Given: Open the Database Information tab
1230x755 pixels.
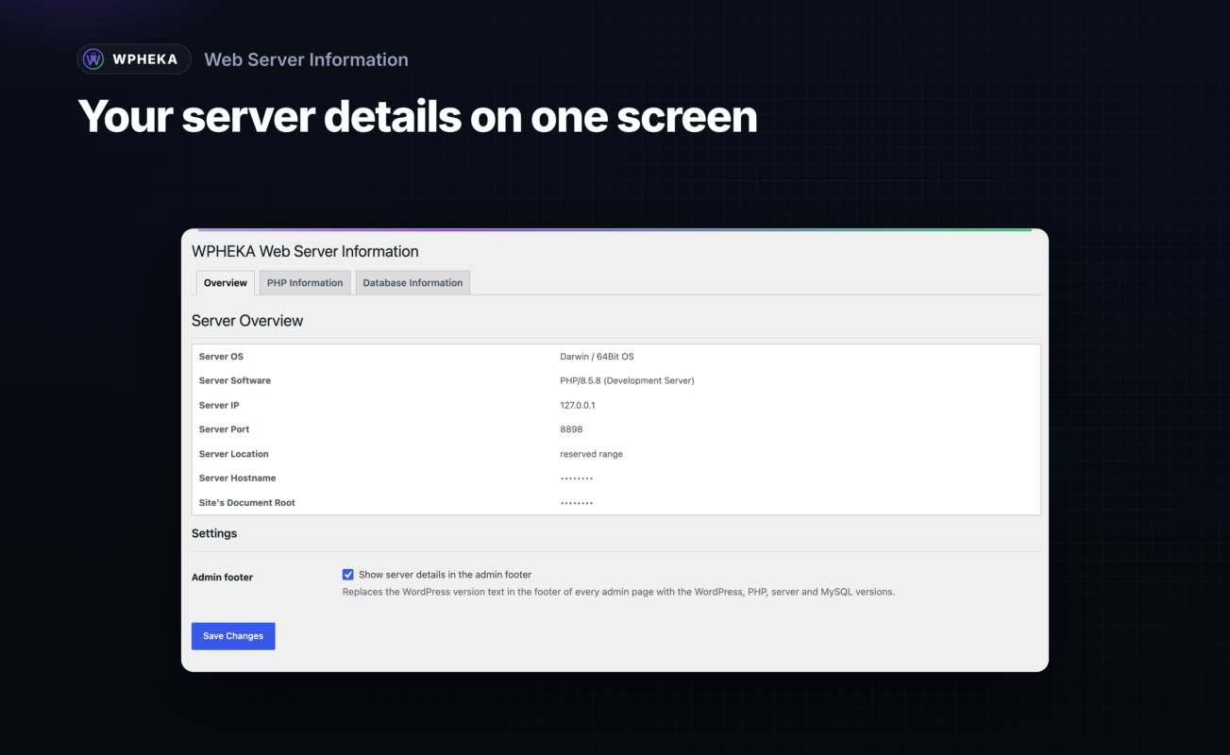Looking at the screenshot, I should (x=413, y=282).
